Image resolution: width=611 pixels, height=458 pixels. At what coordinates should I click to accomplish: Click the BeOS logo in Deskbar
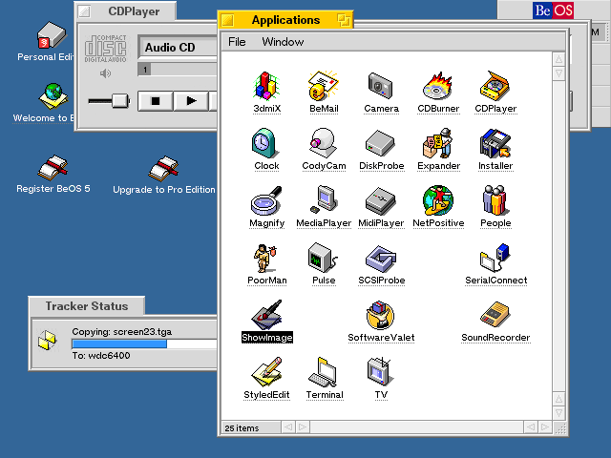[x=554, y=10]
